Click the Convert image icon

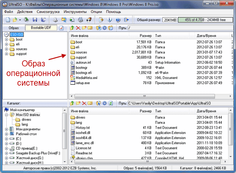click(x=64, y=20)
